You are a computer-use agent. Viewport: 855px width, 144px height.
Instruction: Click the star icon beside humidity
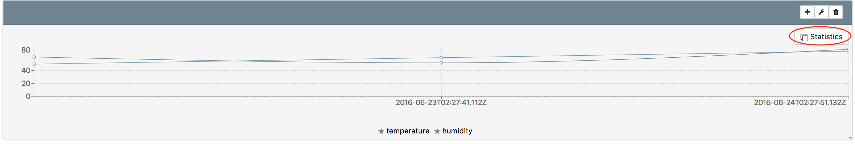[437, 131]
